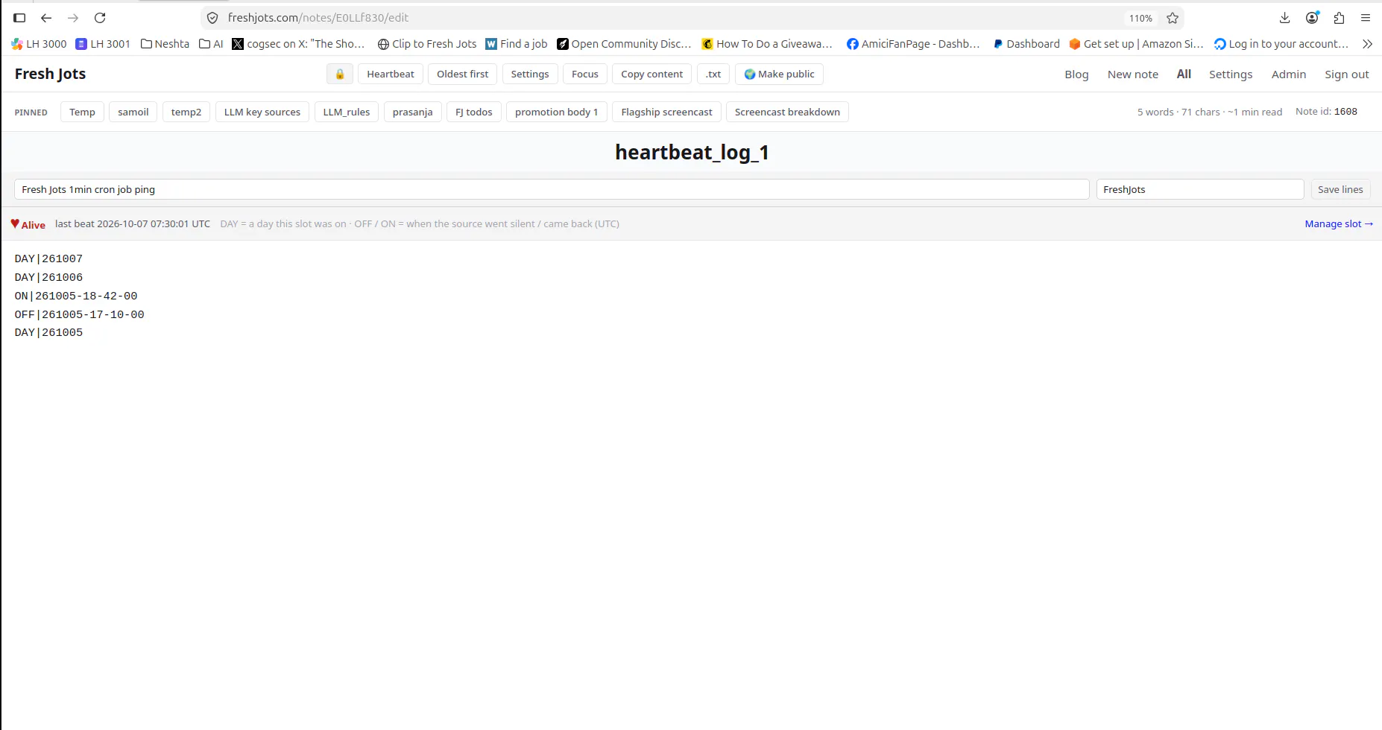The height and width of the screenshot is (730, 1382).
Task: Open the downloads icon in toolbar
Action: 1284,18
